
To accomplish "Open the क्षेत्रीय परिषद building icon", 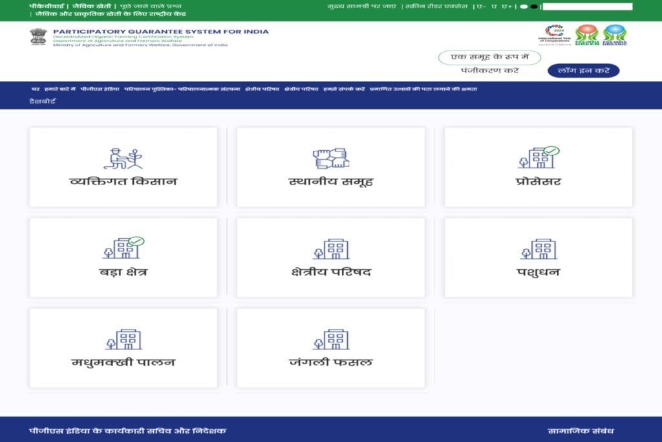I will 330,249.
